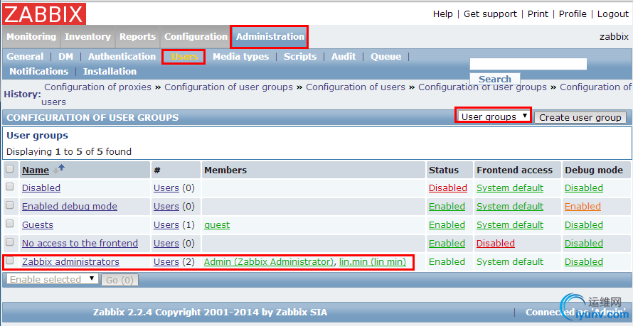
Task: Toggle Enabled status of Guests group
Action: (x=447, y=225)
